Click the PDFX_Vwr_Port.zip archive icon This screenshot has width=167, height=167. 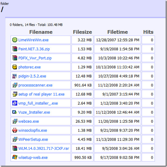[x=15, y=58]
